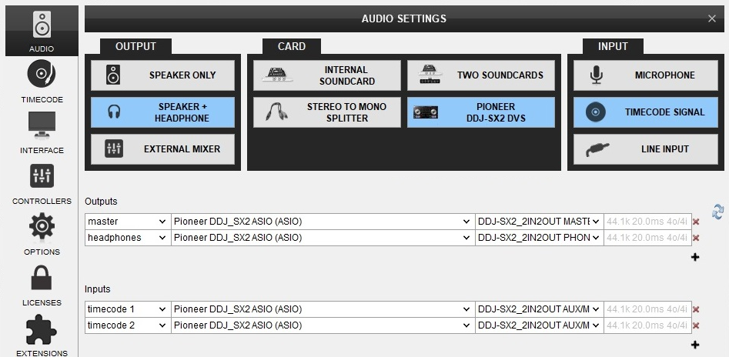Open DDJ-SX2_2IN2OUT MASTER channel dropdown

(x=540, y=222)
